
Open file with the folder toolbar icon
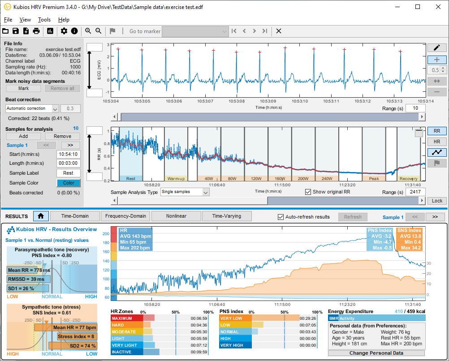5,31
